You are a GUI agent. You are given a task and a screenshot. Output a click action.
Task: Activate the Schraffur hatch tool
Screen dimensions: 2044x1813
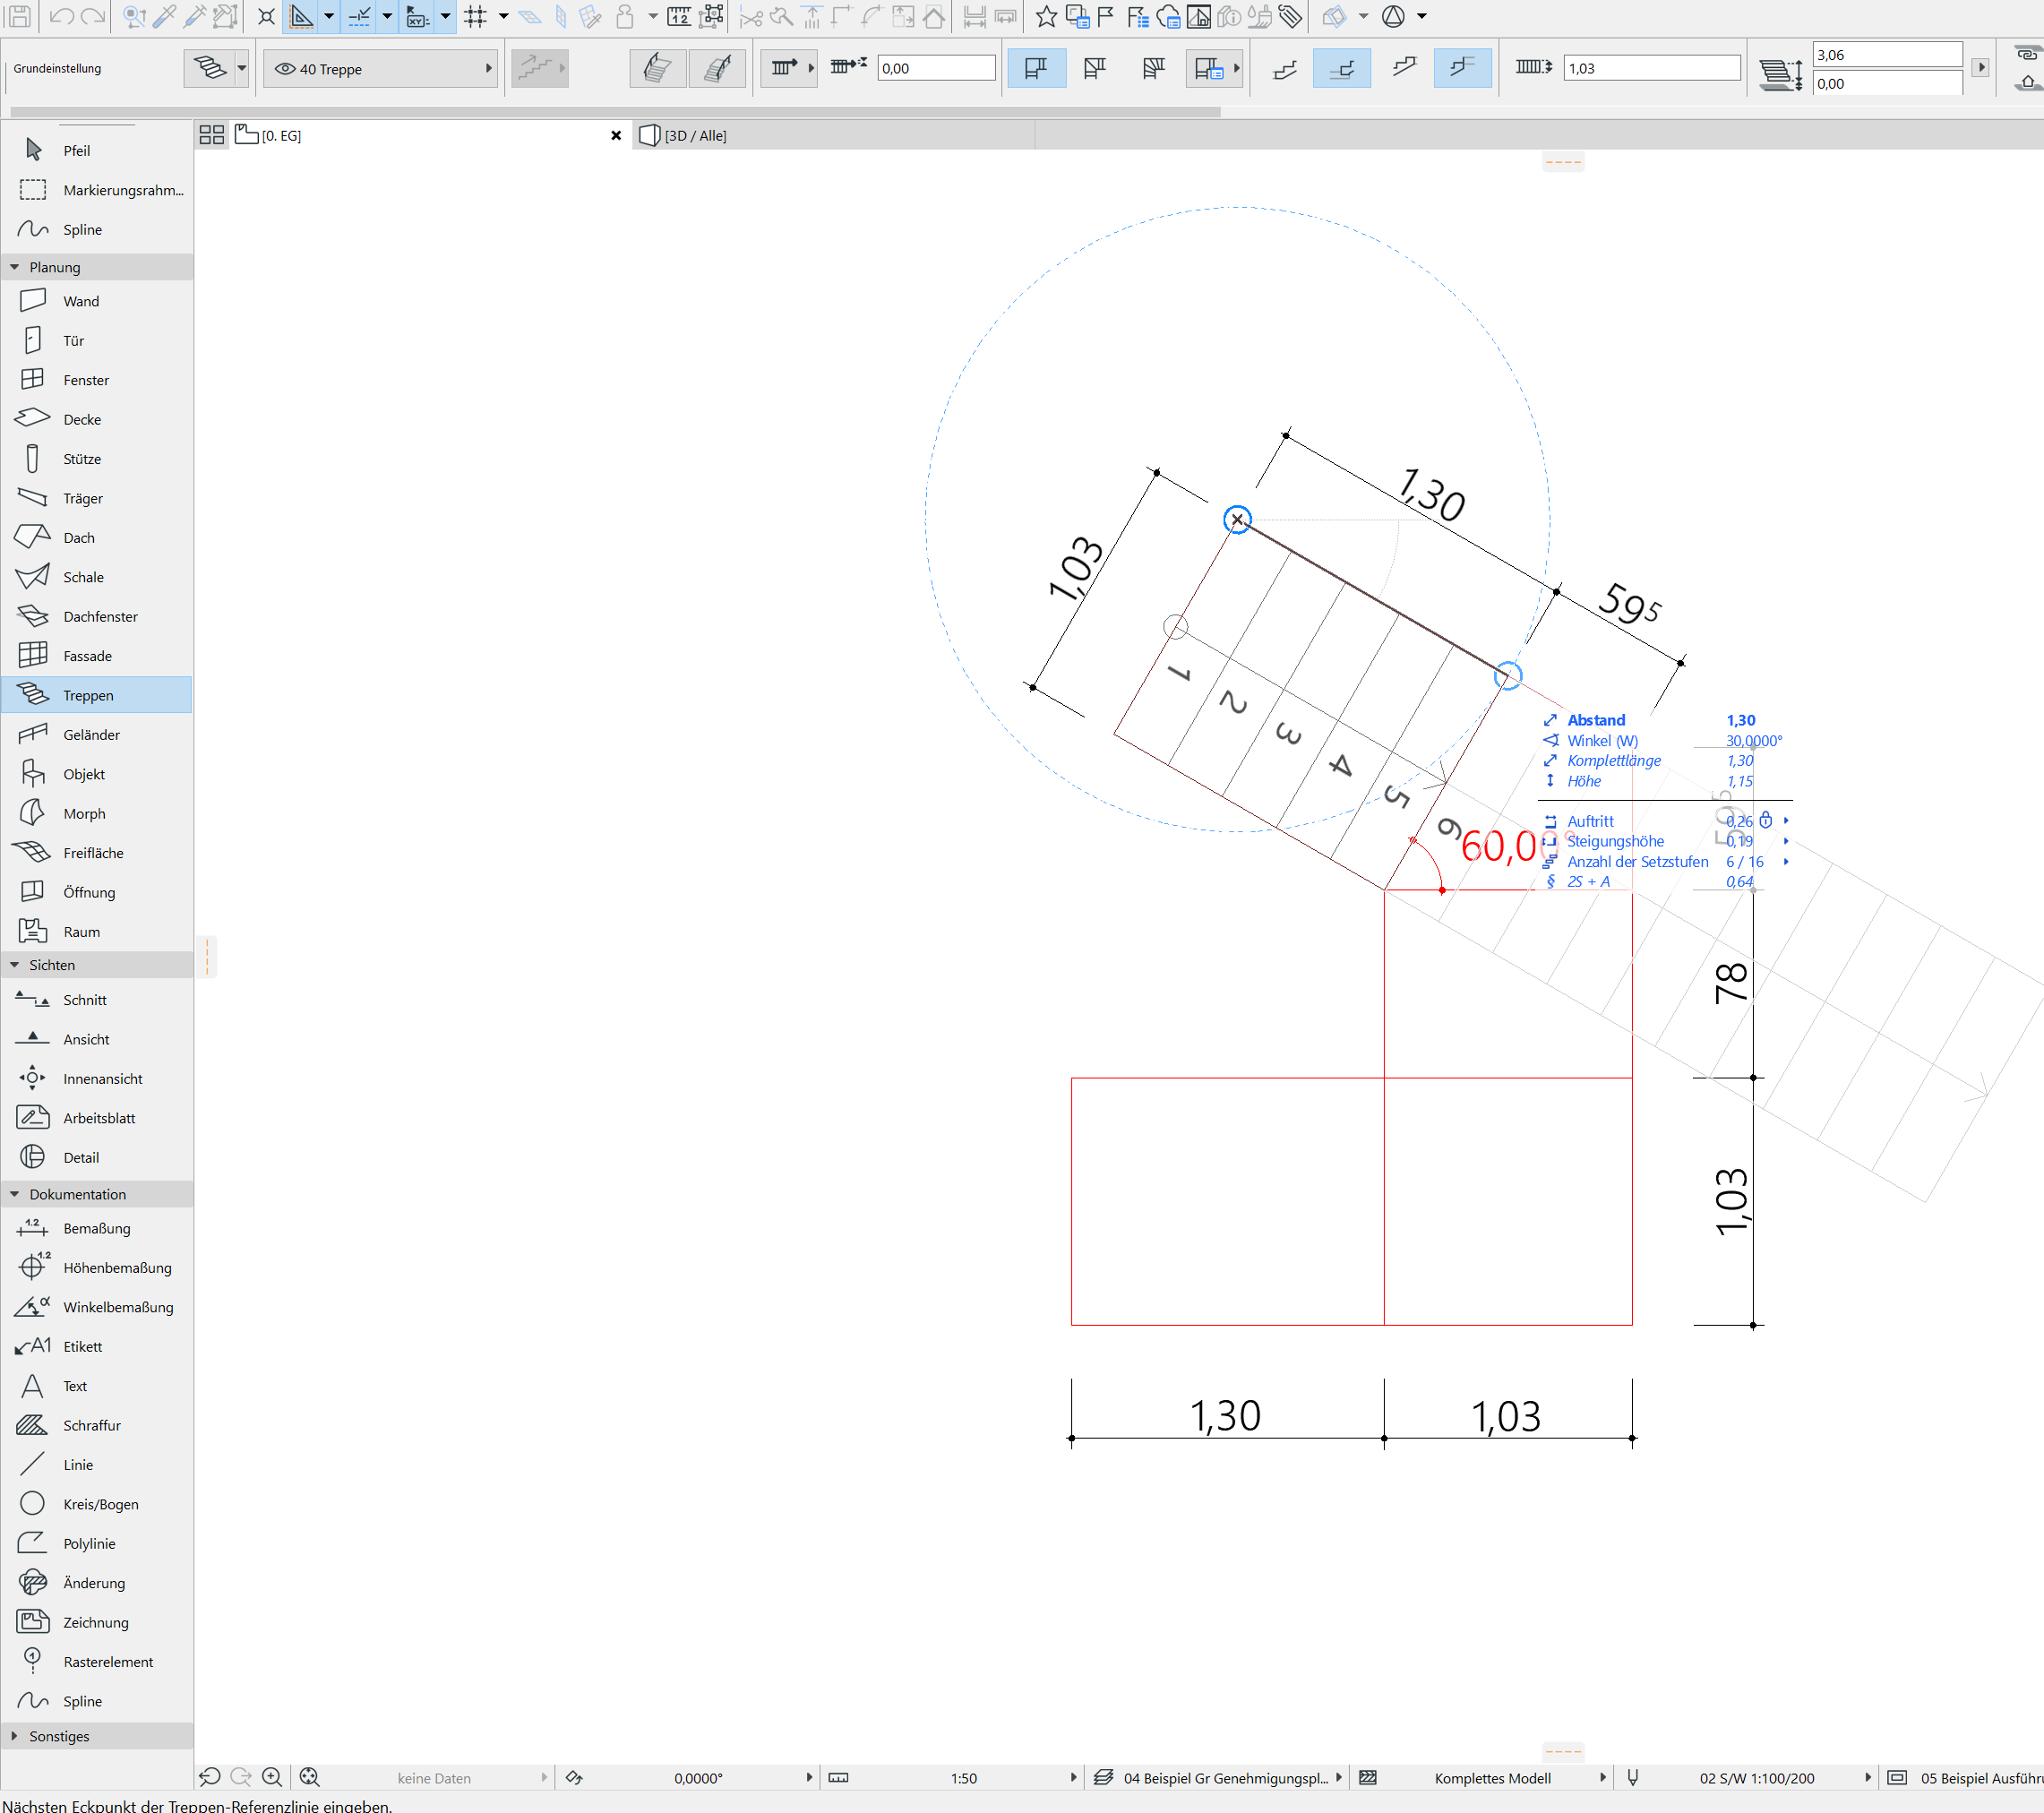point(91,1426)
